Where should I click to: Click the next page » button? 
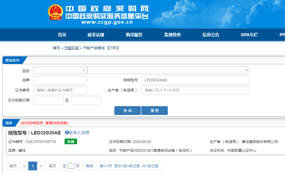[x=41, y=166]
